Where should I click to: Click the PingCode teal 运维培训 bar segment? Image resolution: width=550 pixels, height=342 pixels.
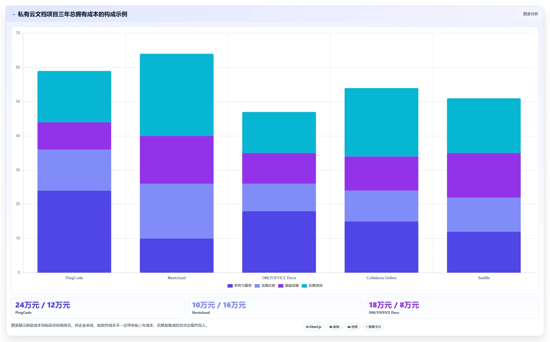coord(74,97)
